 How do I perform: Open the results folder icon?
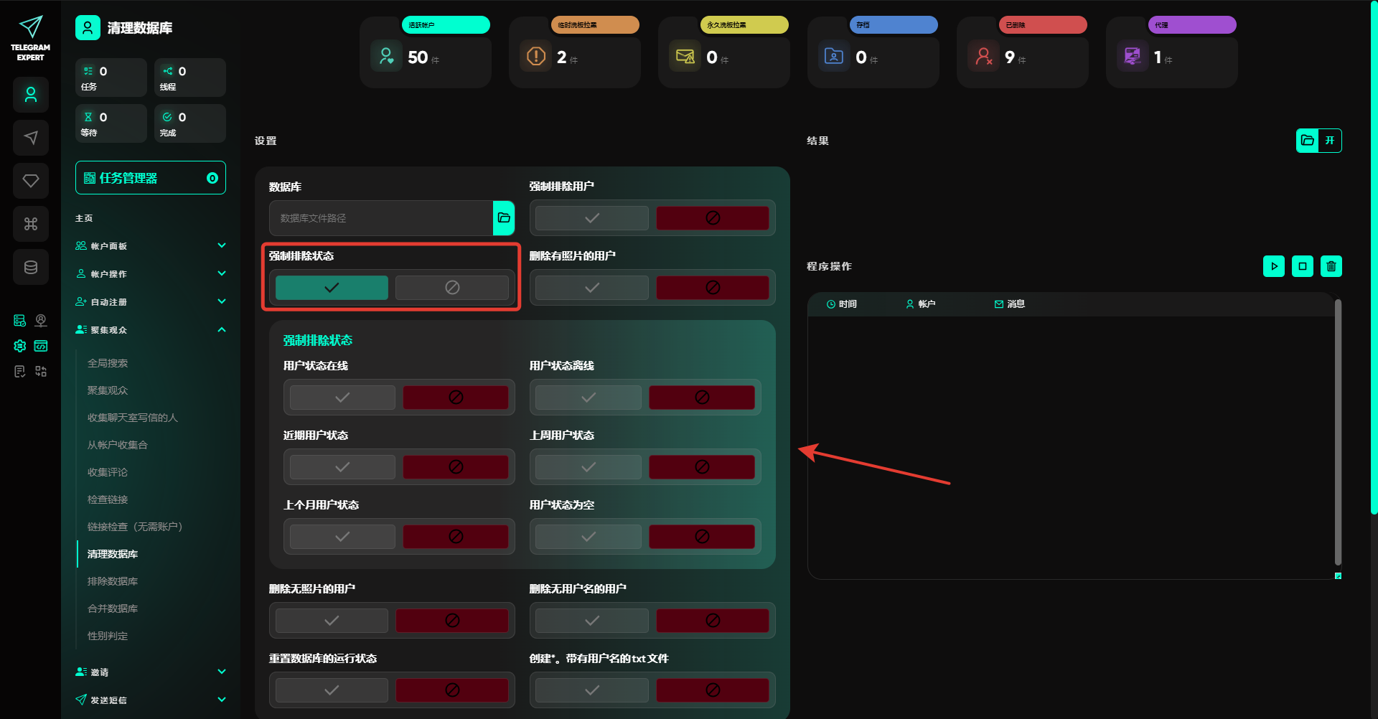(1307, 141)
